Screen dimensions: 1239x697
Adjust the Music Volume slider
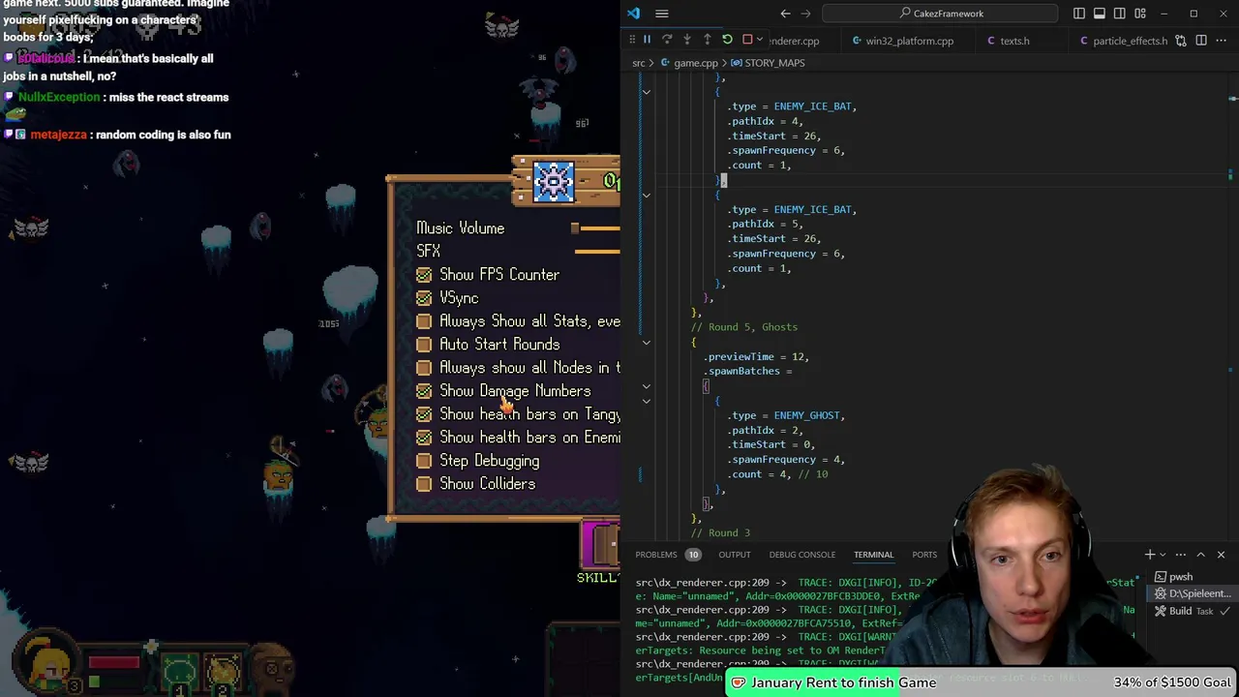pos(595,228)
